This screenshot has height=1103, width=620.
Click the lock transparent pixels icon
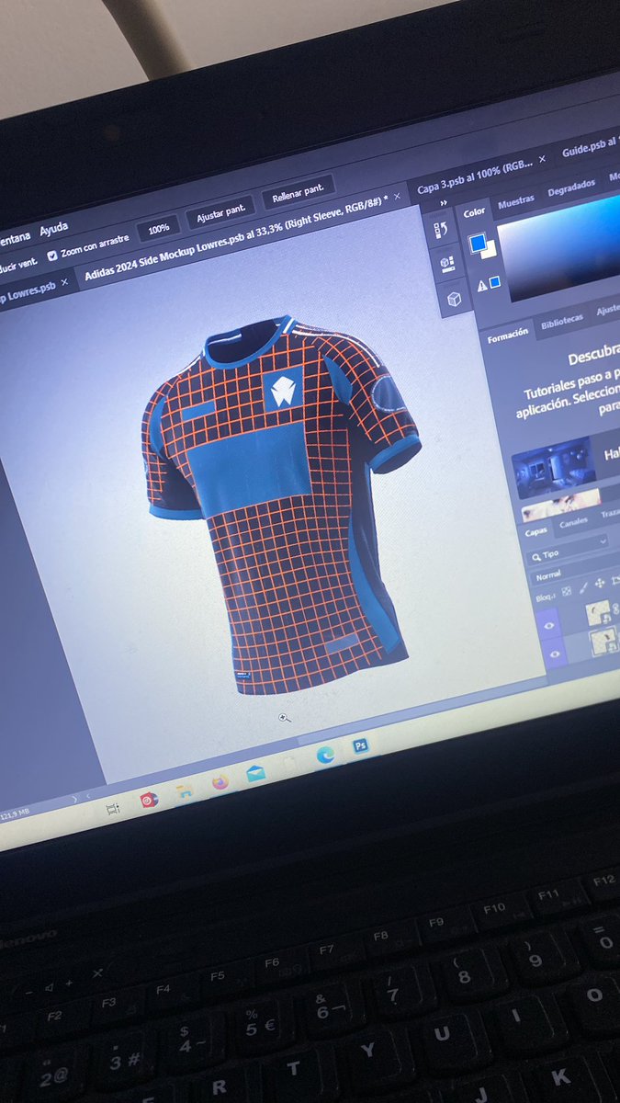point(566,589)
